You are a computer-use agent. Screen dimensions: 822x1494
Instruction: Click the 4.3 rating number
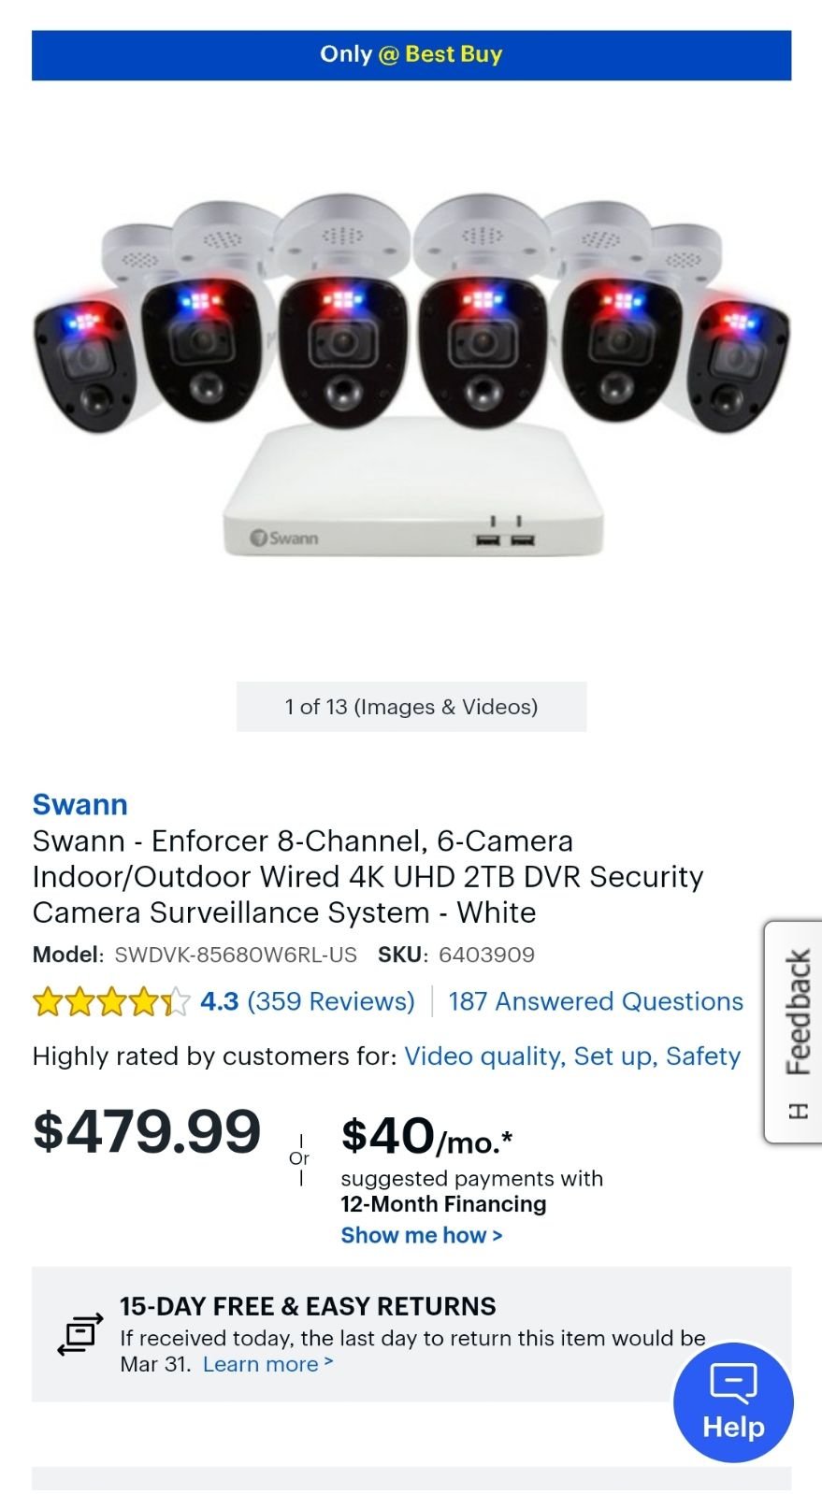220,1001
